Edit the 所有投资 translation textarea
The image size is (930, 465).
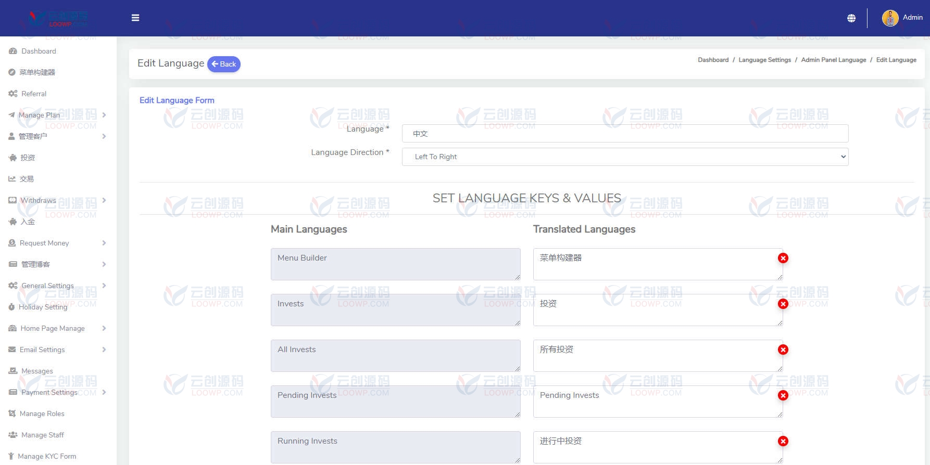[x=658, y=356]
